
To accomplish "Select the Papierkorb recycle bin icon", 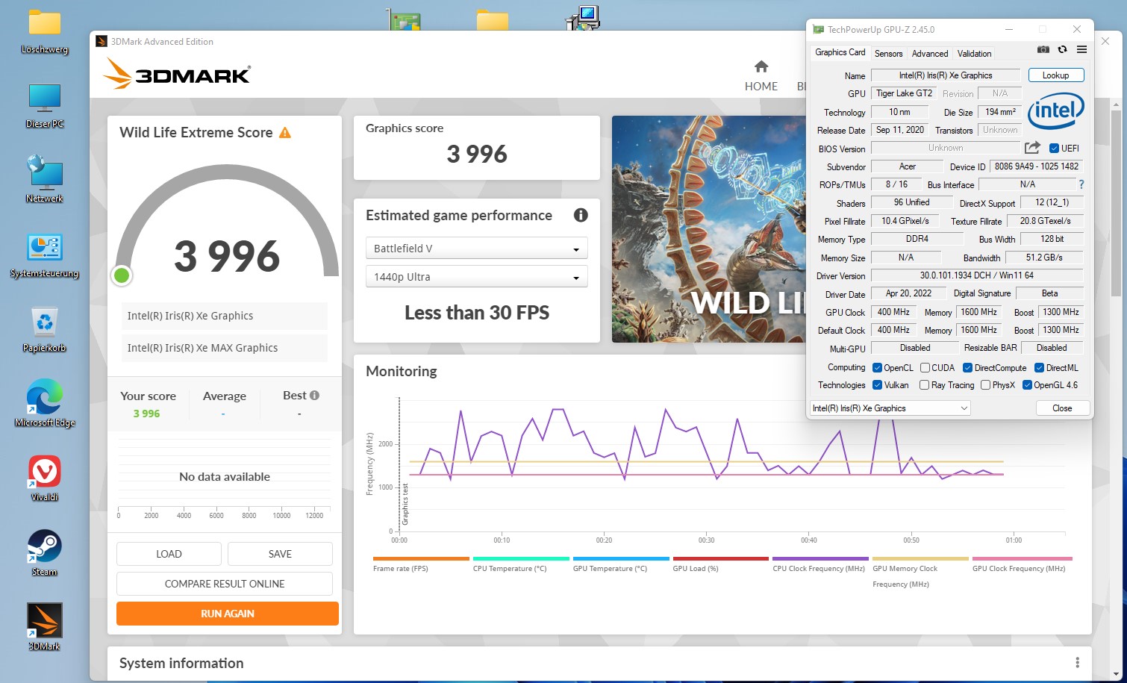I will pyautogui.click(x=45, y=329).
